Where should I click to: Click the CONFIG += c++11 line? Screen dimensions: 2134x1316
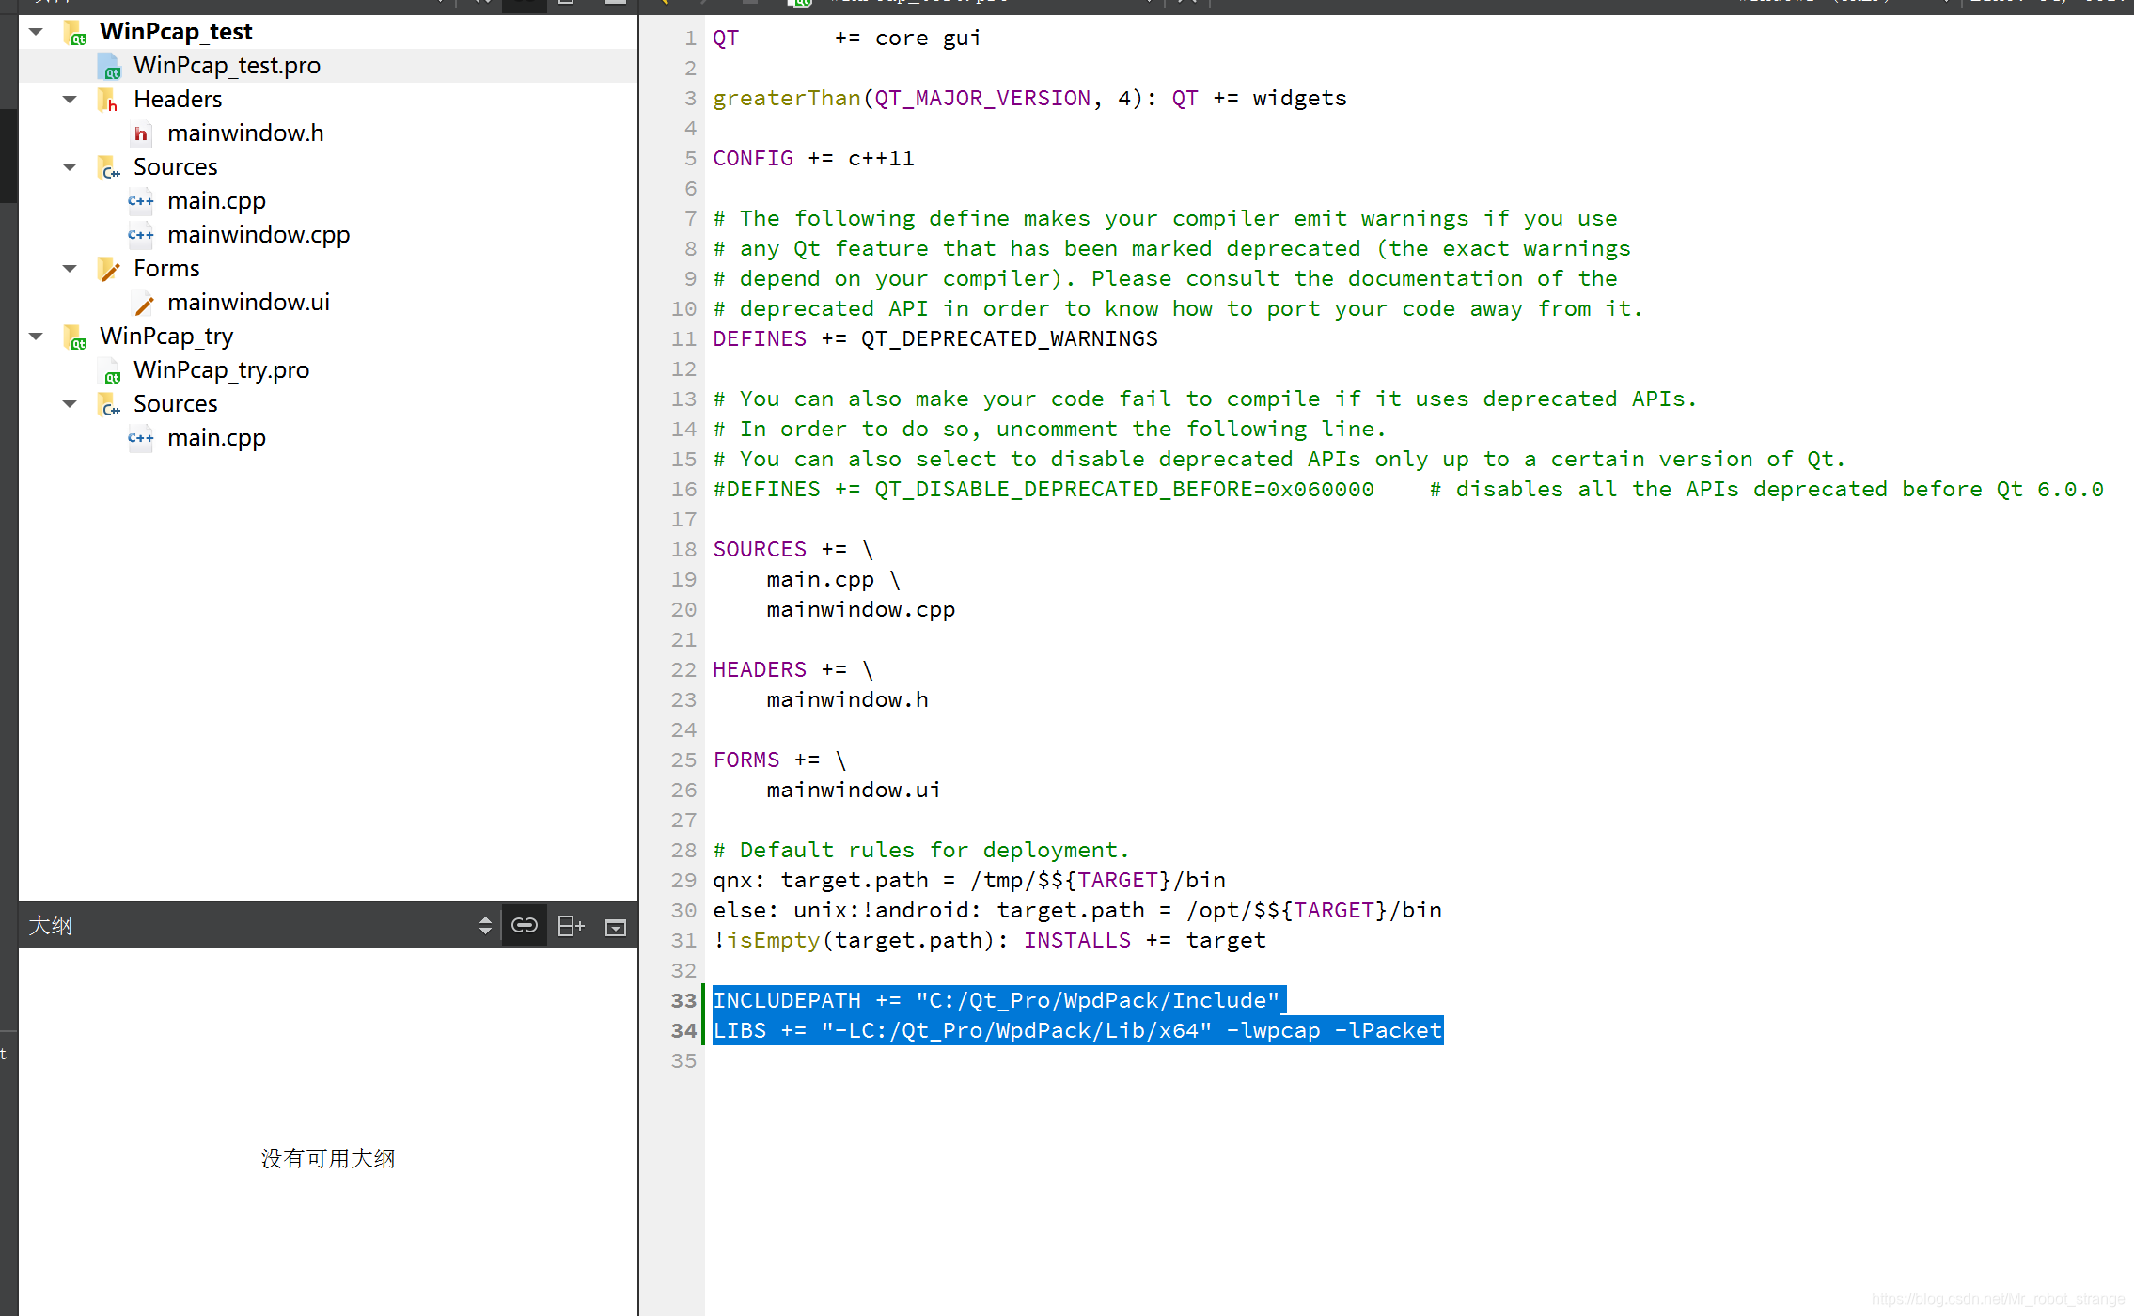813,159
